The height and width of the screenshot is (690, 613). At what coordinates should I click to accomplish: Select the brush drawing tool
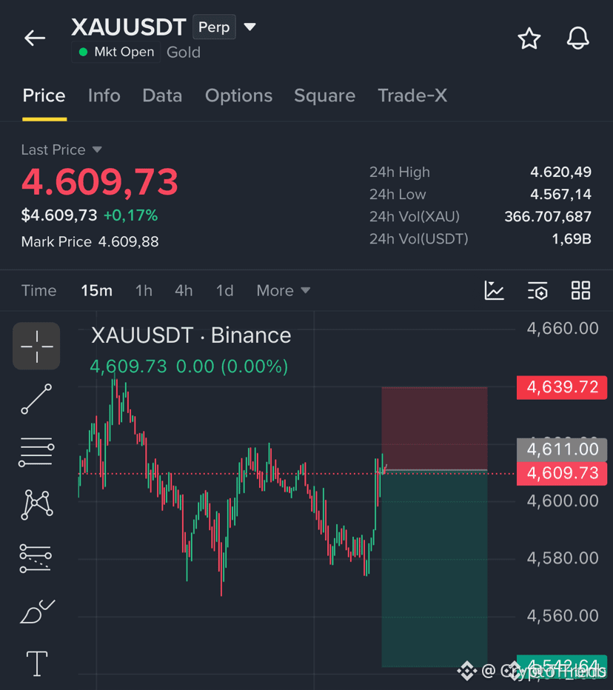38,612
